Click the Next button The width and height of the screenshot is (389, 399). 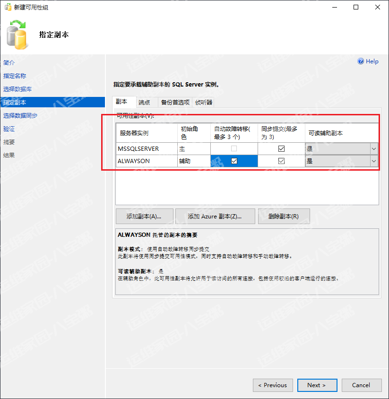tap(317, 385)
